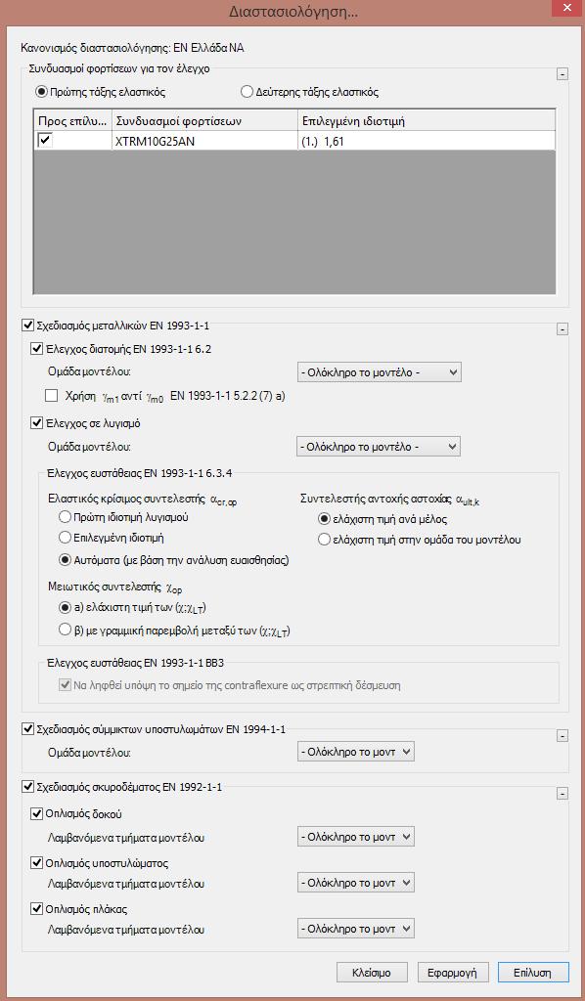Toggle Σχεδιασμός σύμμικτων υποστυλωμάτων EN 1994-1-1 checkbox
Screen dimensions: 585x1001
[x=27, y=729]
